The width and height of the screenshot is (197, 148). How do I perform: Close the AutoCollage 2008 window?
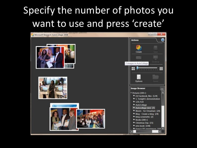[162, 34]
